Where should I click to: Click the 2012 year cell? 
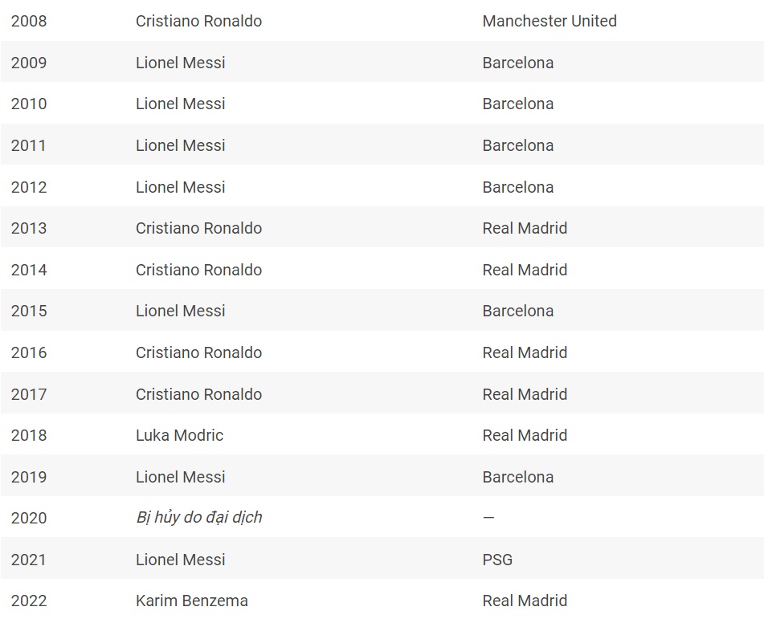pos(29,187)
